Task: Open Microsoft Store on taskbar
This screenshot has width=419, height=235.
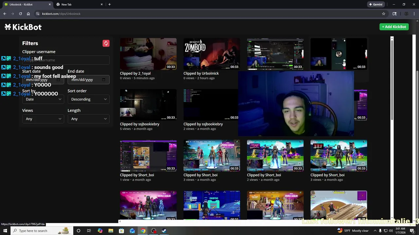Action: click(121, 231)
